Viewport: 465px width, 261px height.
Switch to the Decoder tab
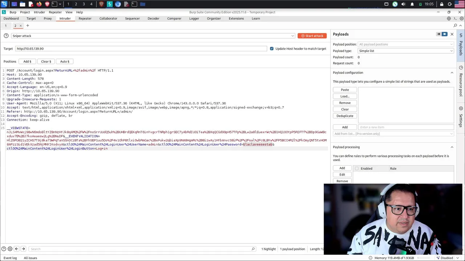pos(153,18)
